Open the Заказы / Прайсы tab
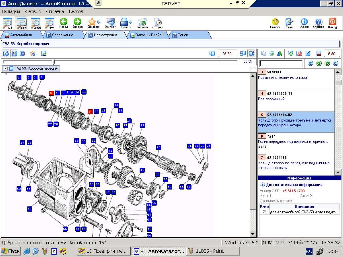Viewport: 343px width, 257px height. pyautogui.click(x=147, y=35)
